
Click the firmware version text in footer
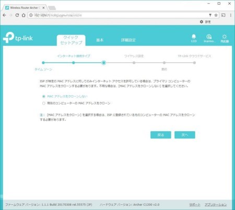[49, 205]
